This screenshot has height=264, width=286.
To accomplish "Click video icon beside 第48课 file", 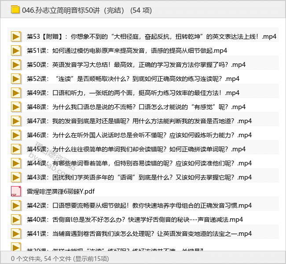I will tap(16, 107).
